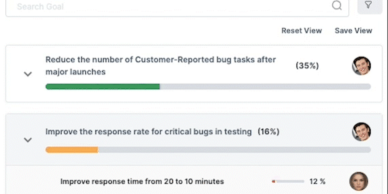Click the (16%) progress label

[x=268, y=132]
